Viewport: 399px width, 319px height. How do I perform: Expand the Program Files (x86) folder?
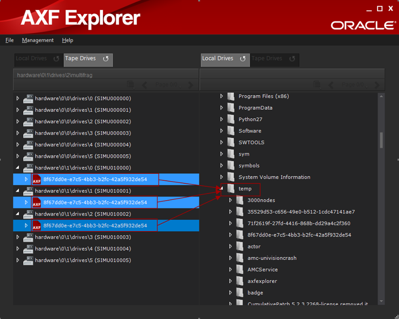(221, 96)
